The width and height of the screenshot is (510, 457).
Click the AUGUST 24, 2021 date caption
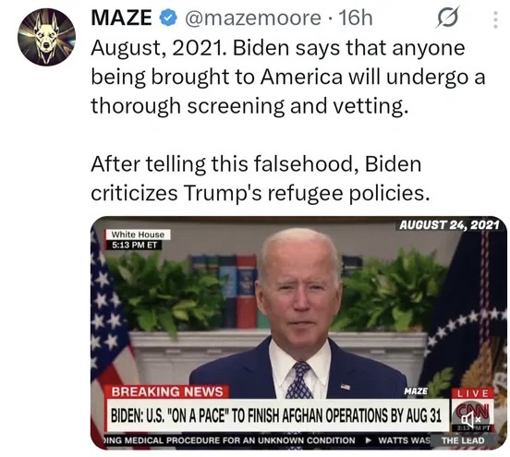[x=449, y=224]
